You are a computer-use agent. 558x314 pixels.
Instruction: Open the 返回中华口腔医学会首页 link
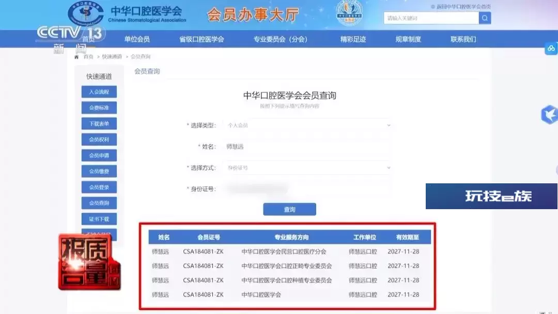pos(463,6)
